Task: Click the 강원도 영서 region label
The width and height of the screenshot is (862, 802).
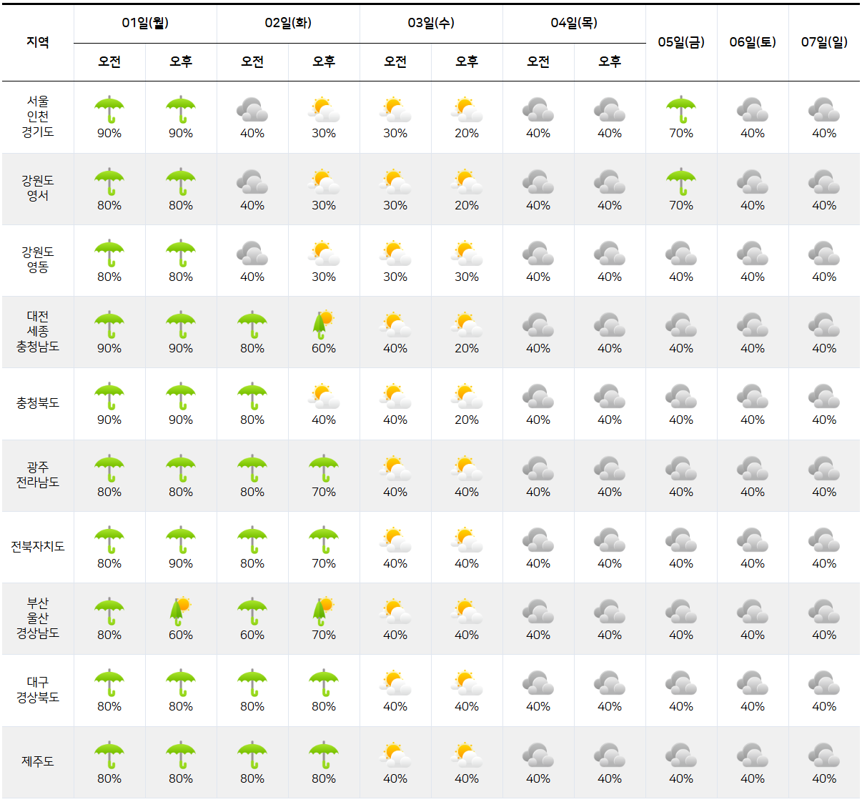Action: [38, 188]
